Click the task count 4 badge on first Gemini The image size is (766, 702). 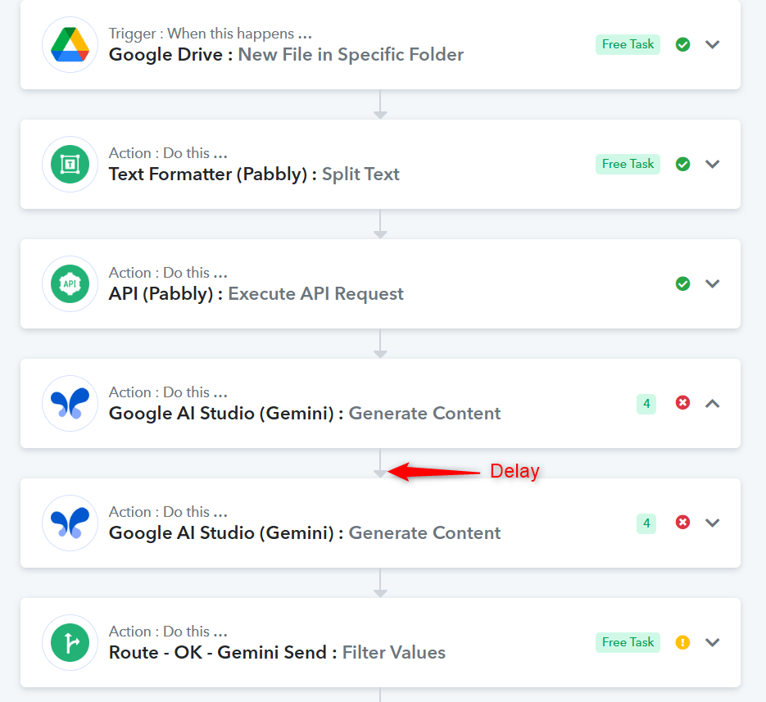coord(646,404)
